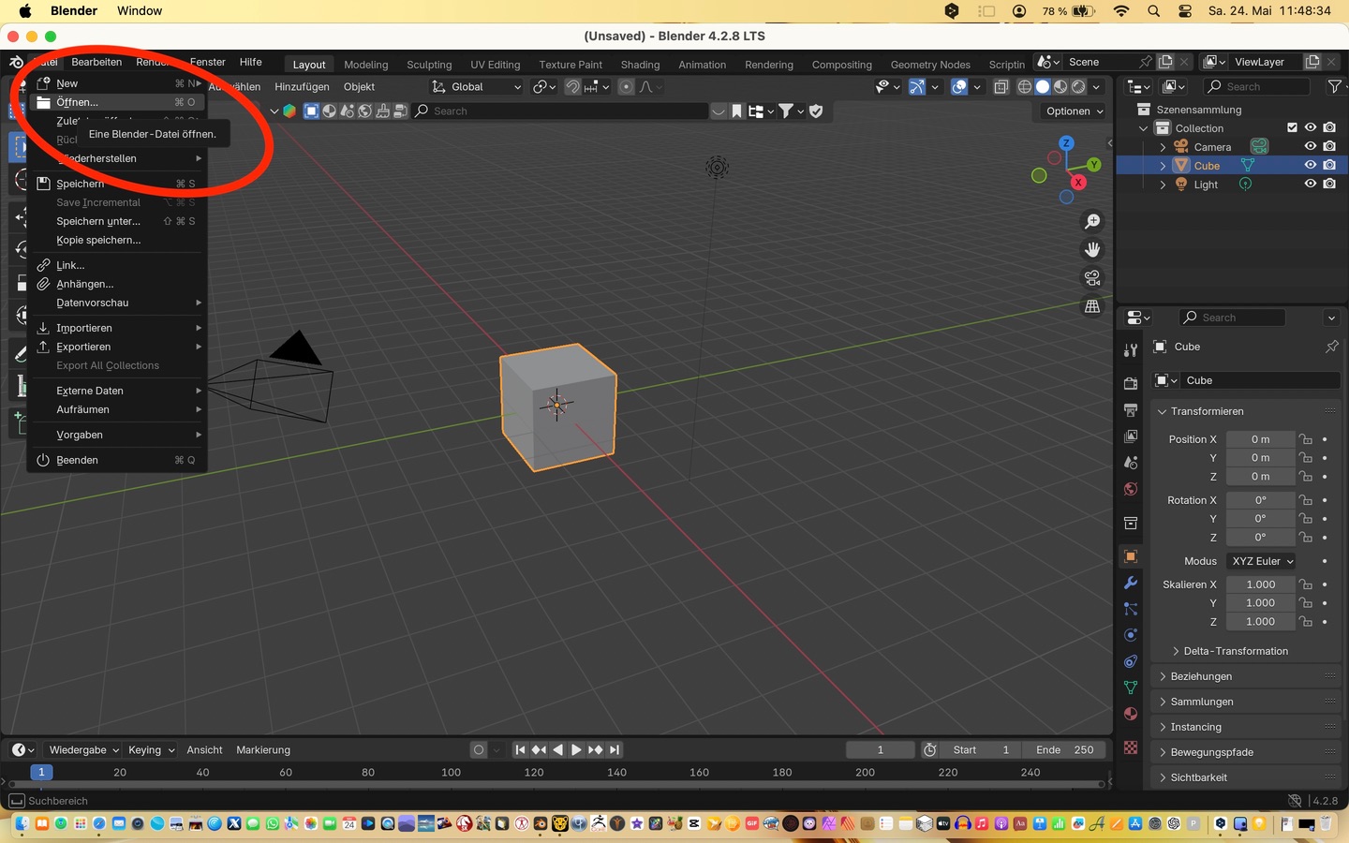Toggle proportional editing in the header

627,87
